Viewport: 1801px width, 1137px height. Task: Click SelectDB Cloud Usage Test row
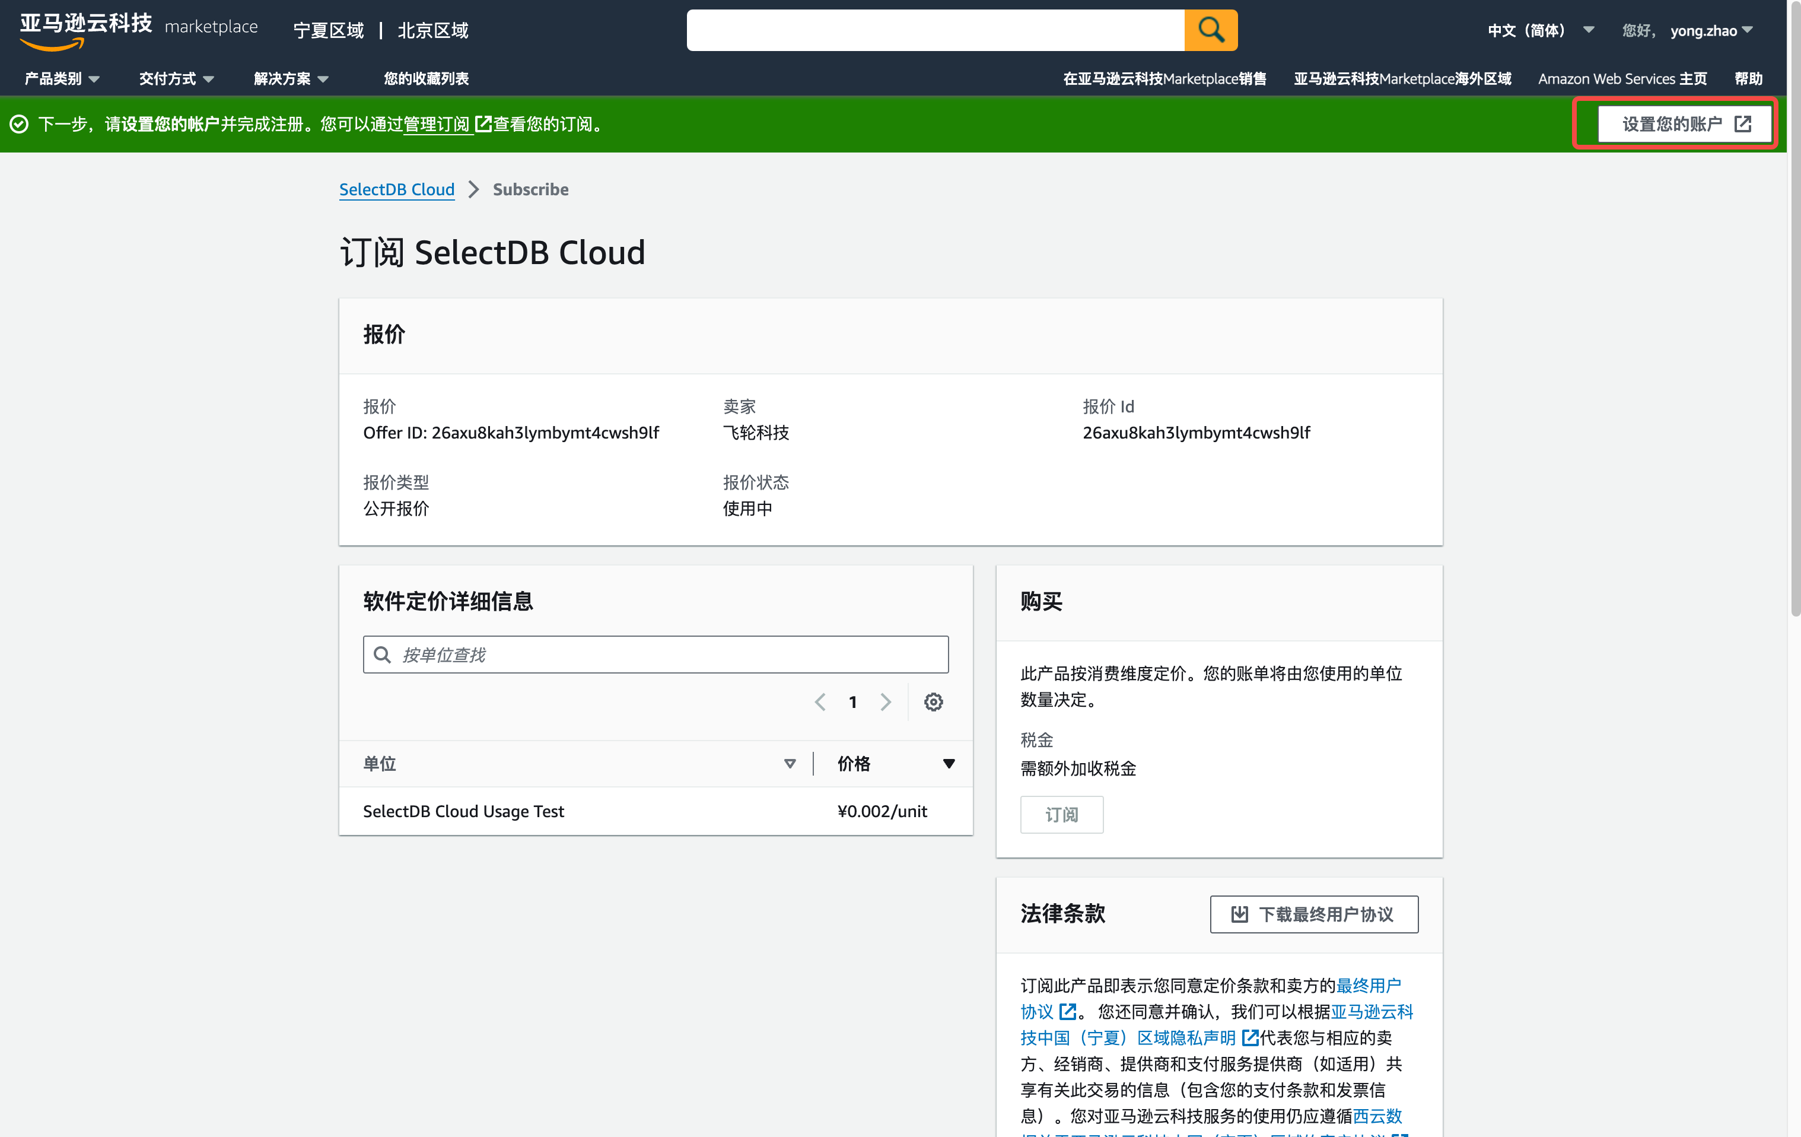tap(656, 812)
